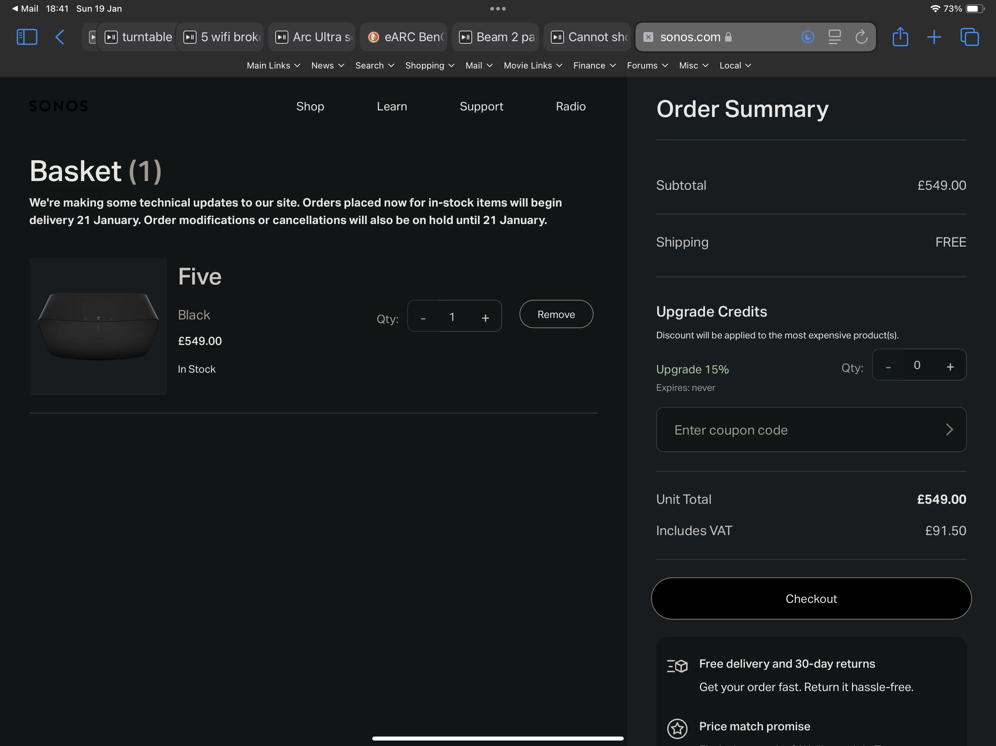This screenshot has width=996, height=746.
Task: Increase Upgrade 15% credit quantity
Action: coord(950,367)
